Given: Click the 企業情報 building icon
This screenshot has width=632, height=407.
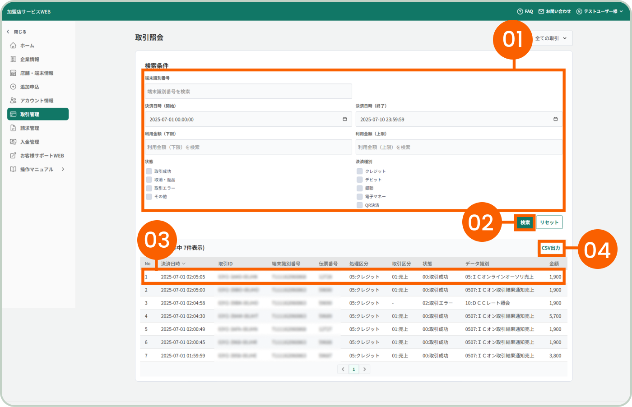Looking at the screenshot, I should [13, 59].
